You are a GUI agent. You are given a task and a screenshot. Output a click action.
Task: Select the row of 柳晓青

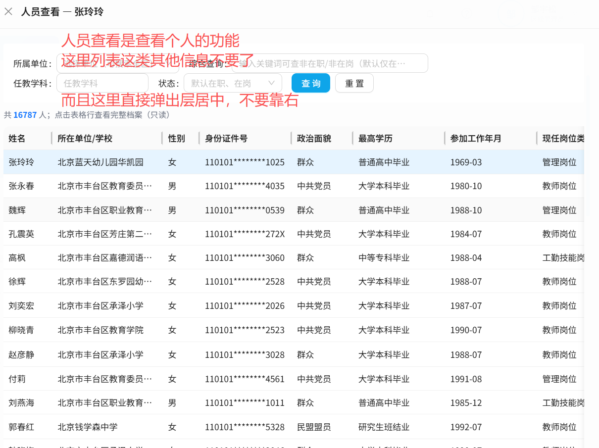[x=22, y=330]
